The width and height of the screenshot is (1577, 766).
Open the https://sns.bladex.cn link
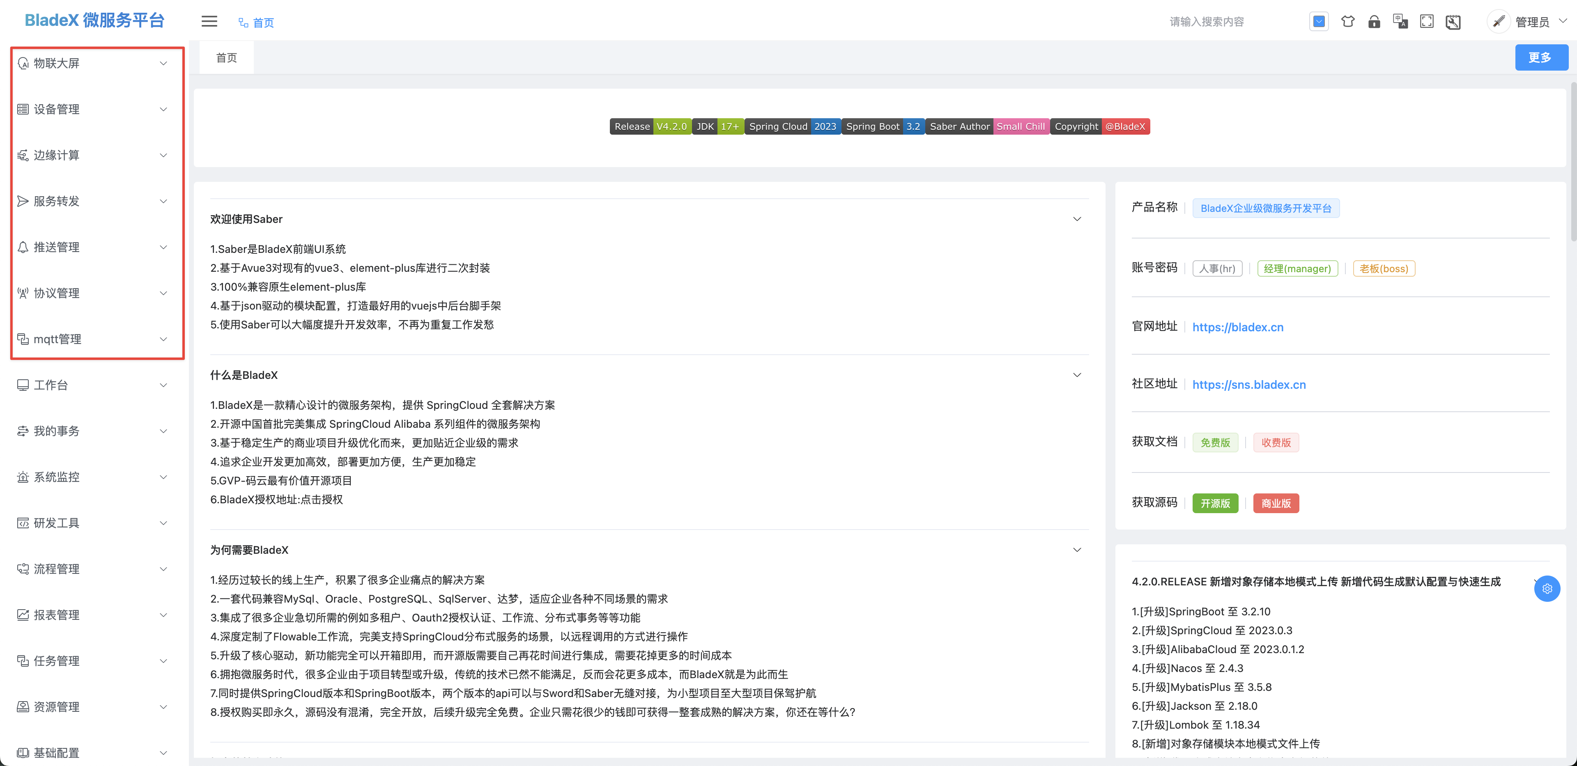1249,384
